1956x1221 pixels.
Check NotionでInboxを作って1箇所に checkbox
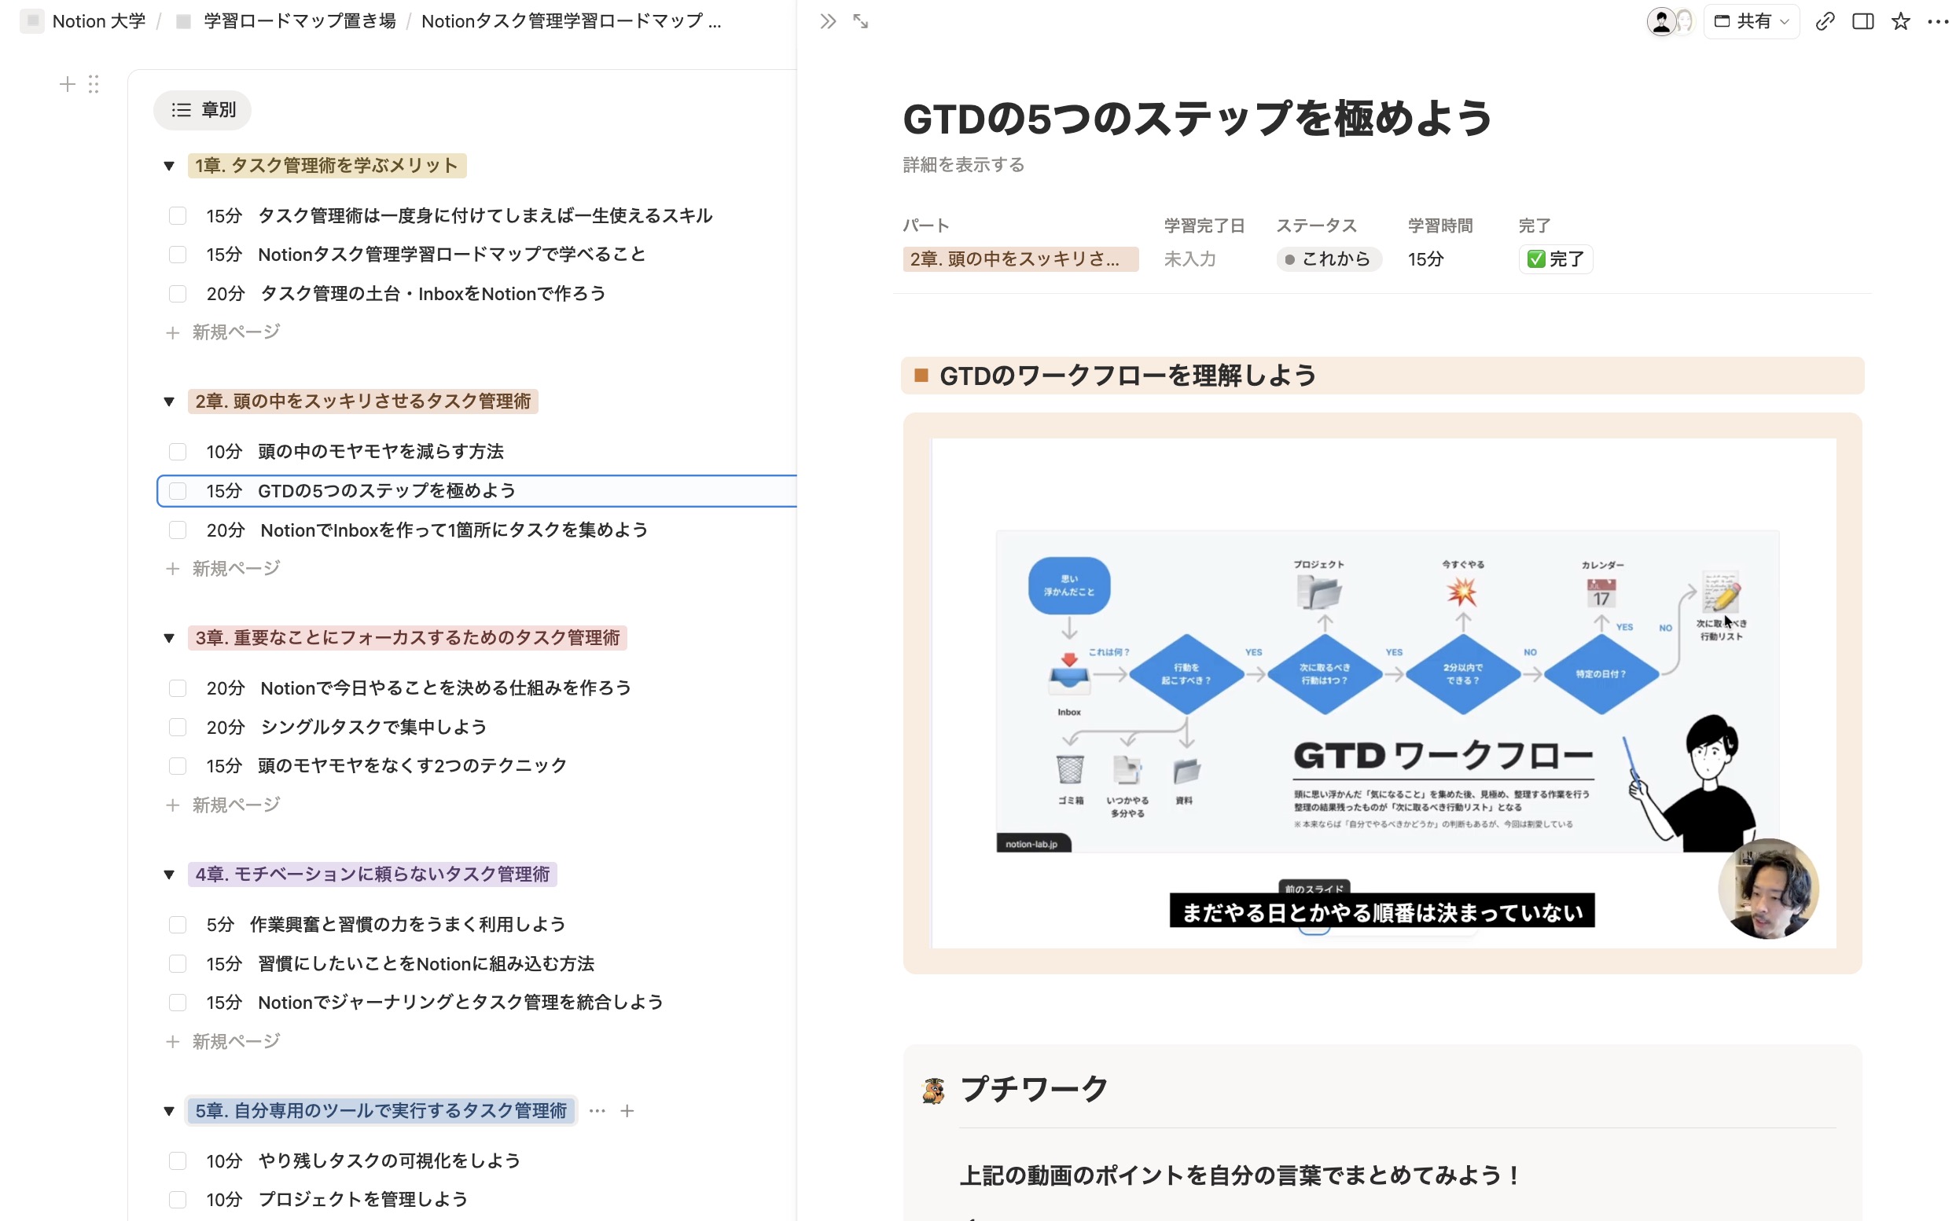[177, 530]
